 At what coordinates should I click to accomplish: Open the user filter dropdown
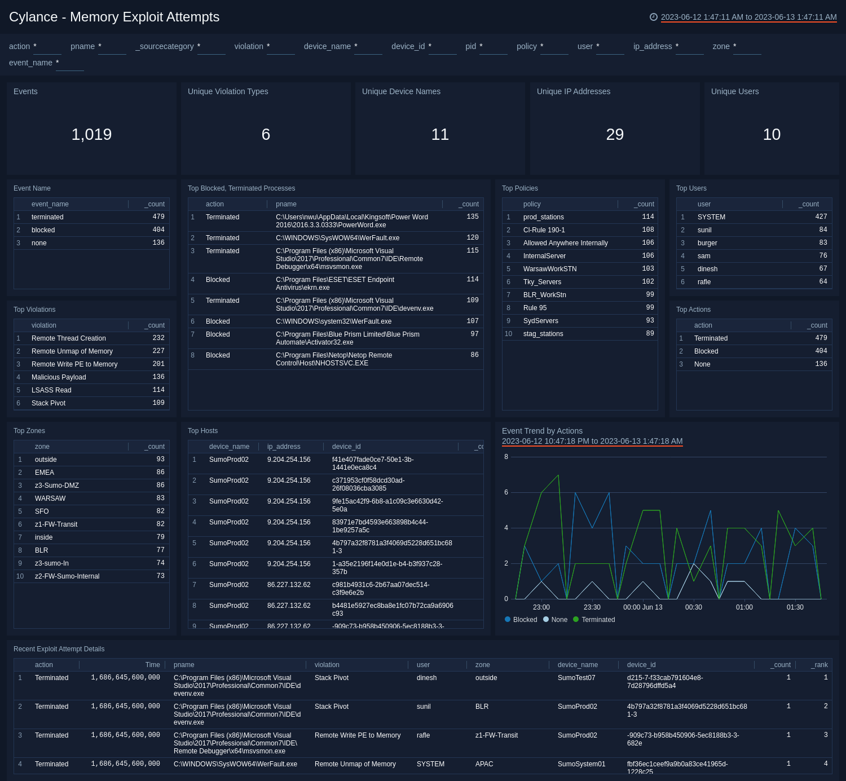click(610, 48)
